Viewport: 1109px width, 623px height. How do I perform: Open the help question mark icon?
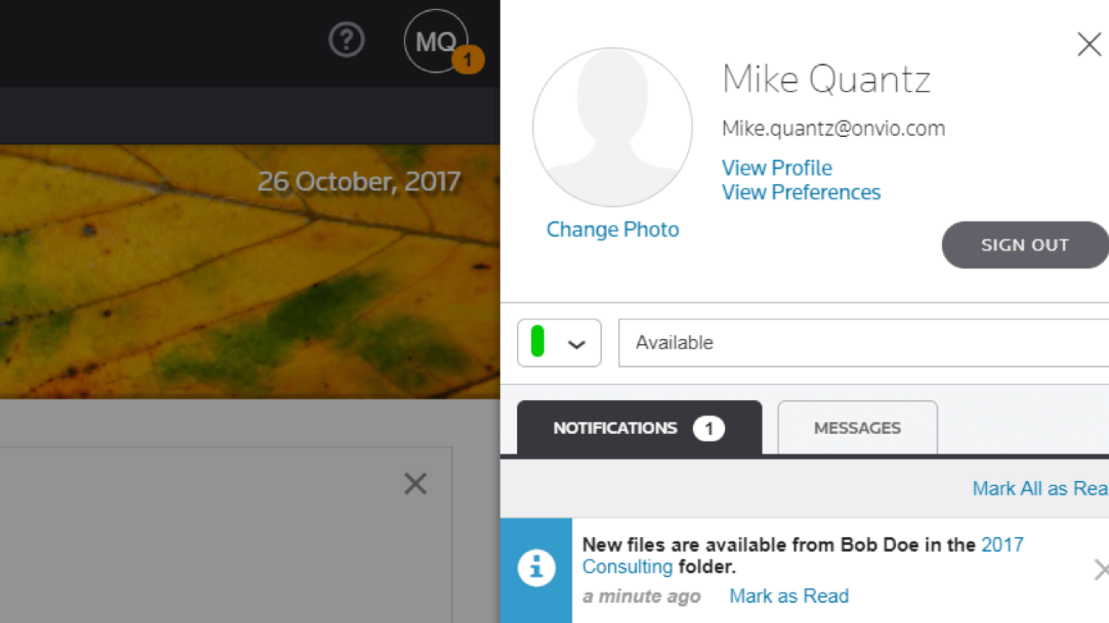pos(347,40)
